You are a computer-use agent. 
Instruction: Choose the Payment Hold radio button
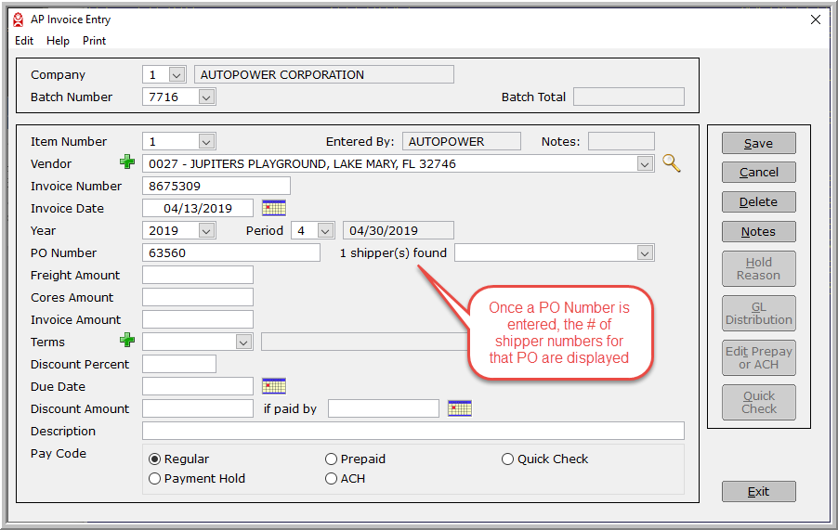[x=155, y=479]
